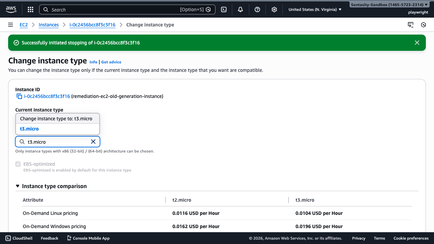Go to the Instances breadcrumb
434x244 pixels.
tap(48, 25)
